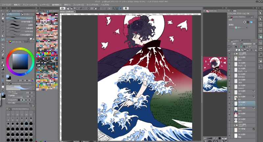
Task: Click Navigator zoom out magnifier
Action: click(214, 138)
